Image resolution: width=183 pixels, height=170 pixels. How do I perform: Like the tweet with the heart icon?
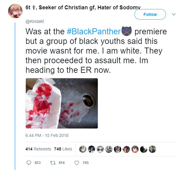76,163
